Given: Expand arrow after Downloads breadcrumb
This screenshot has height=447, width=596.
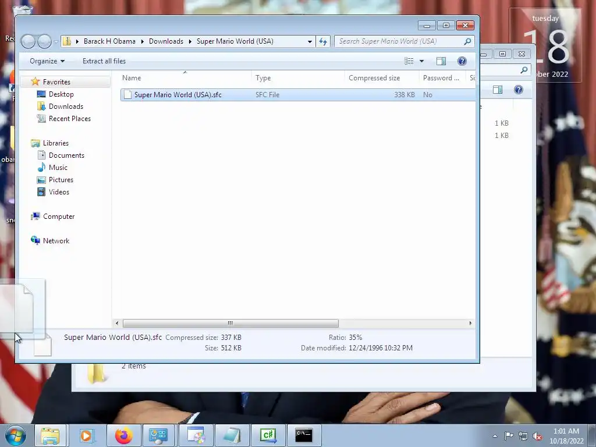Looking at the screenshot, I should point(190,41).
